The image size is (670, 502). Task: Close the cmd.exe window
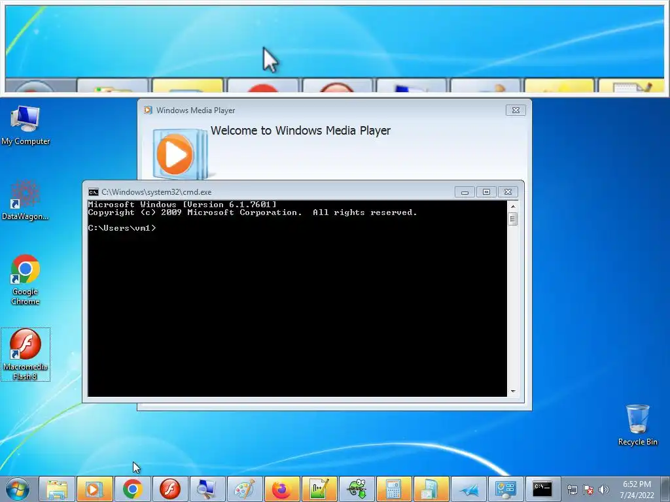[x=508, y=192]
